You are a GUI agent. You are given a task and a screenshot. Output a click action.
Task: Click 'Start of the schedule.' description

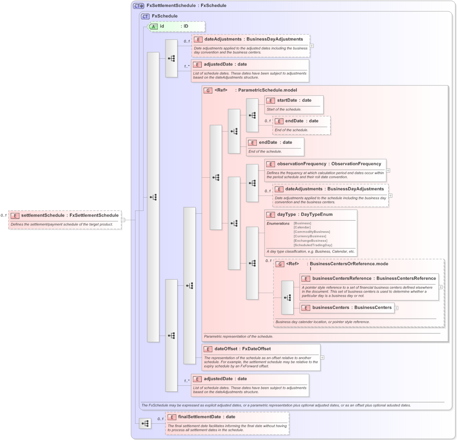click(x=284, y=109)
